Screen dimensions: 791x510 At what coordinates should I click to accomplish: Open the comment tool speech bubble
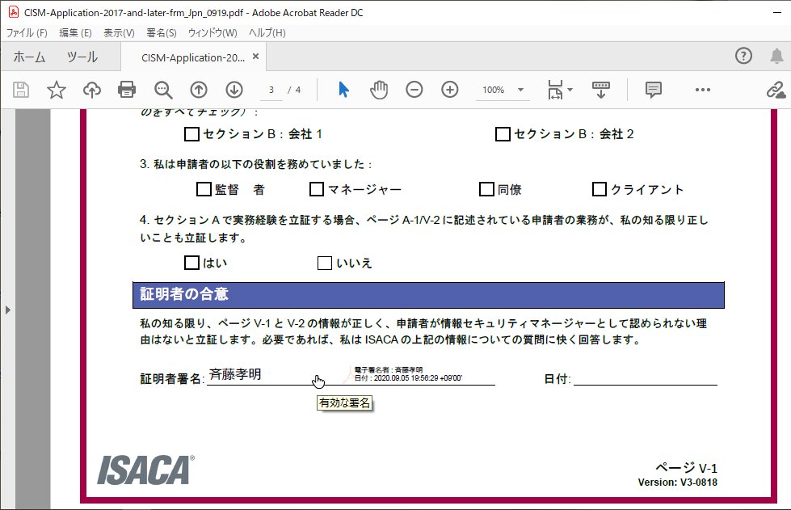click(x=654, y=90)
